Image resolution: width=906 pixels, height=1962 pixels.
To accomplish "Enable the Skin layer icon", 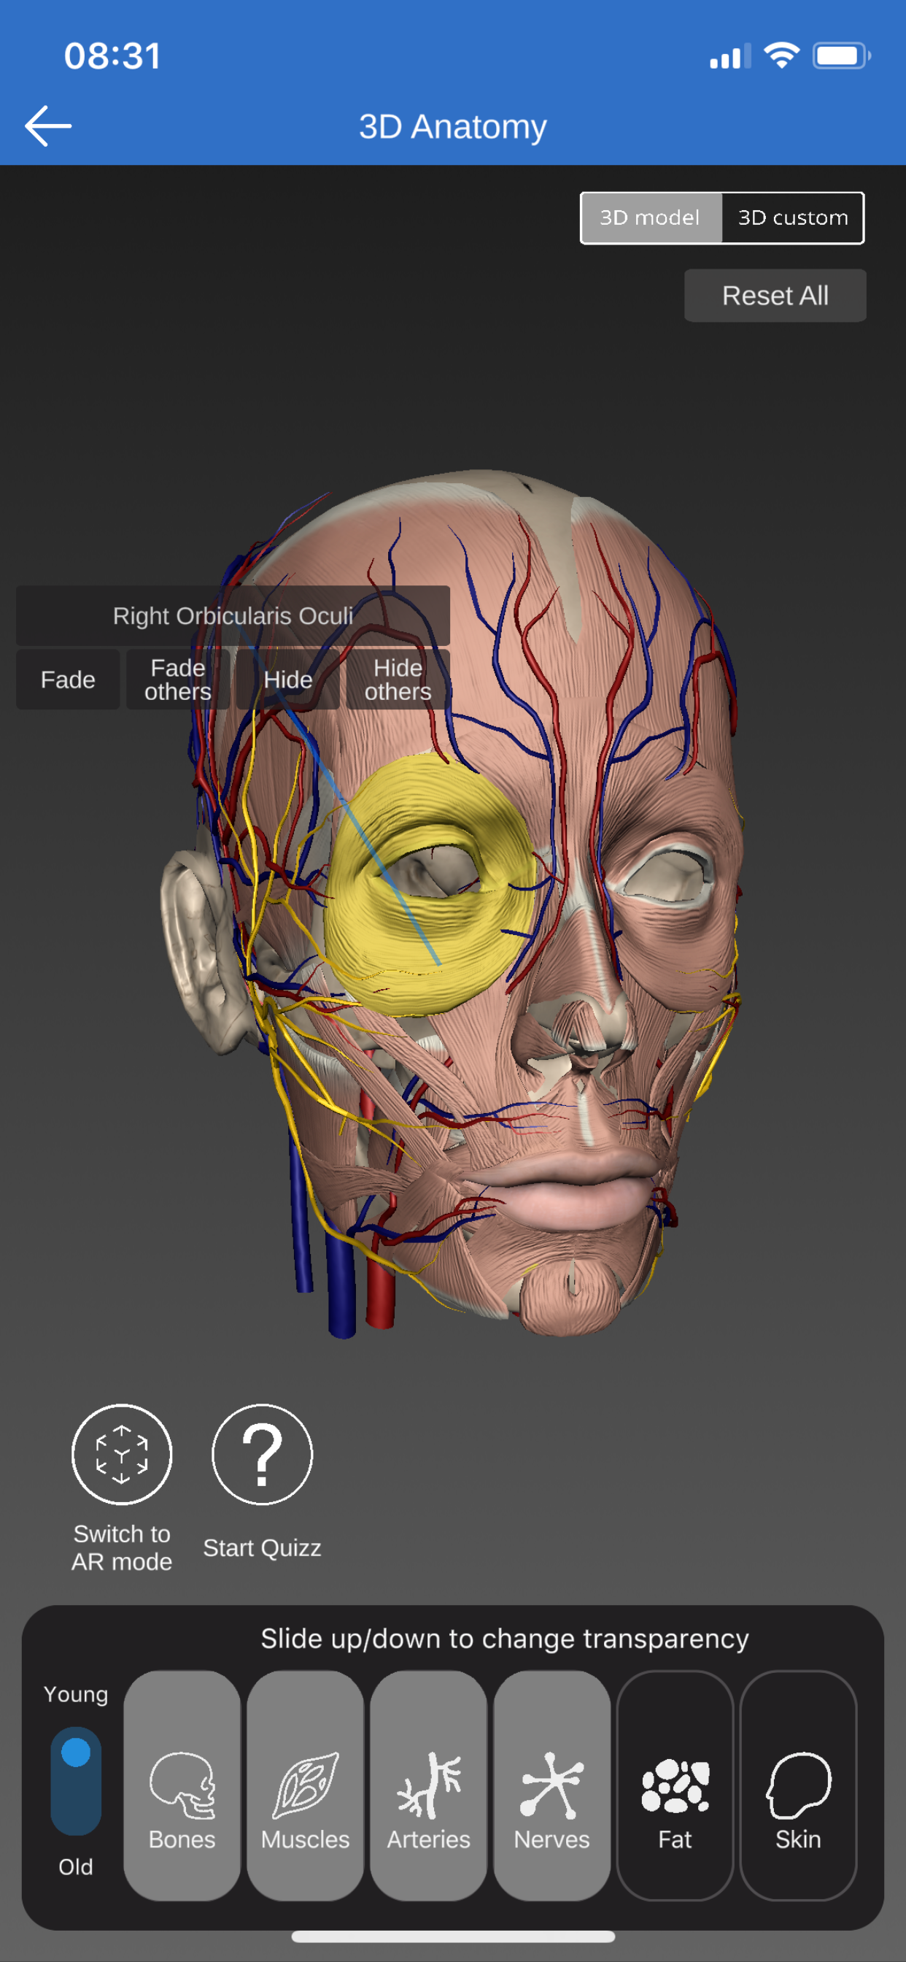I will tap(798, 1785).
